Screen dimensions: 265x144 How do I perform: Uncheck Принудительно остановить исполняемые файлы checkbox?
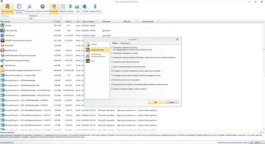tap(112, 84)
